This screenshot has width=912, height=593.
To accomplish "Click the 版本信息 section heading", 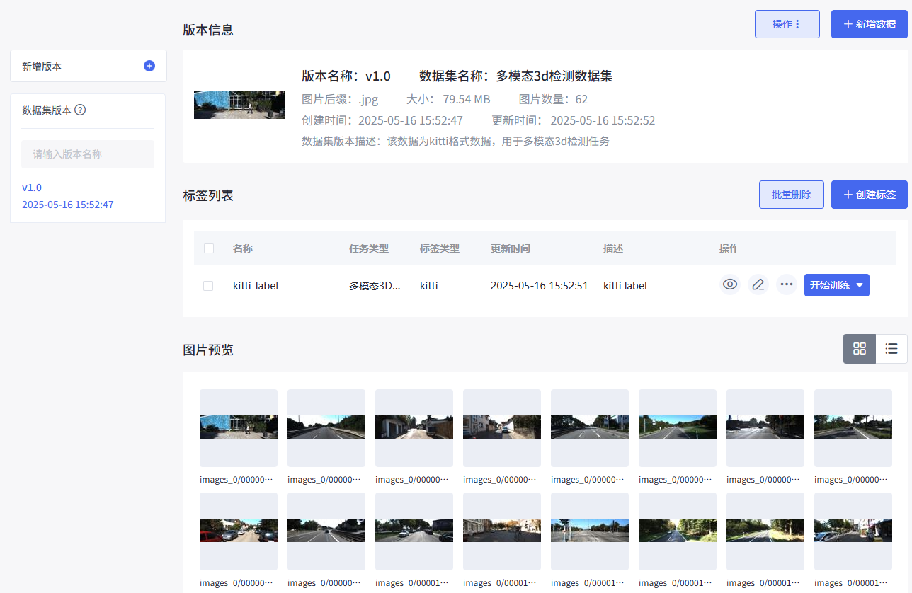I will click(208, 30).
